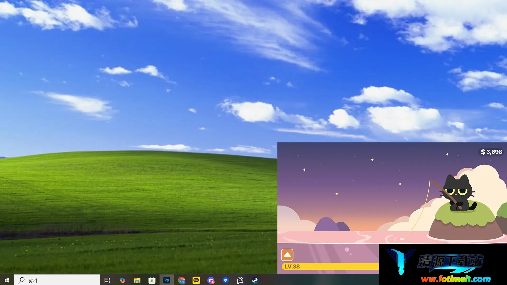Open the white ribbon-badge app in the taskbar
This screenshot has height=285, width=507.
coord(240,280)
